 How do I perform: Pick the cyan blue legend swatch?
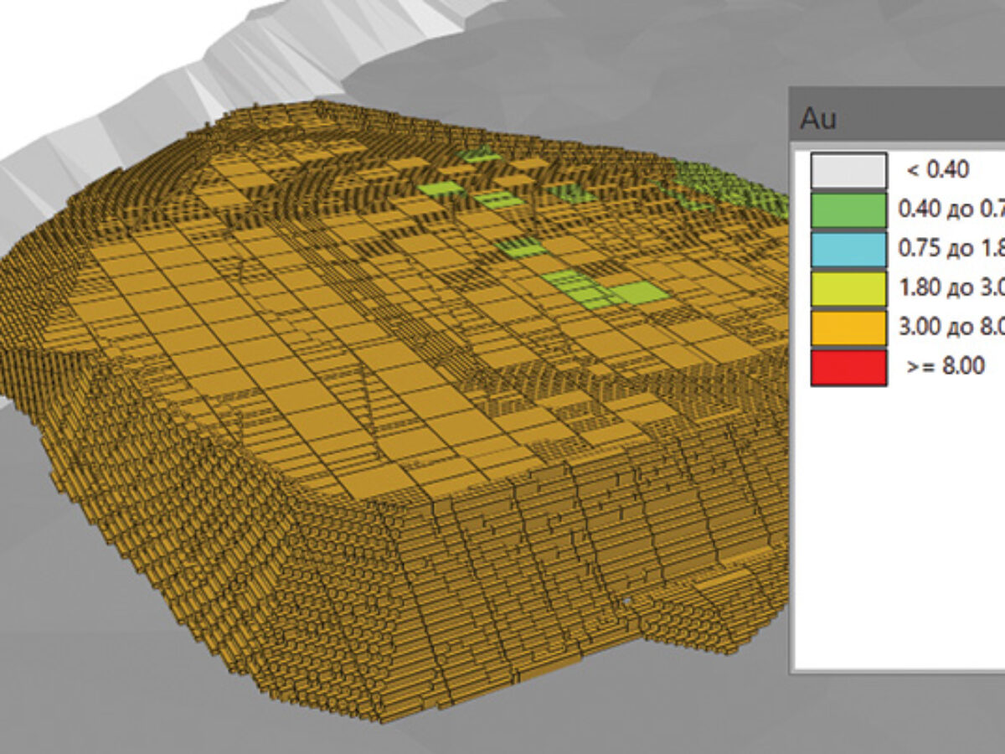pos(848,250)
